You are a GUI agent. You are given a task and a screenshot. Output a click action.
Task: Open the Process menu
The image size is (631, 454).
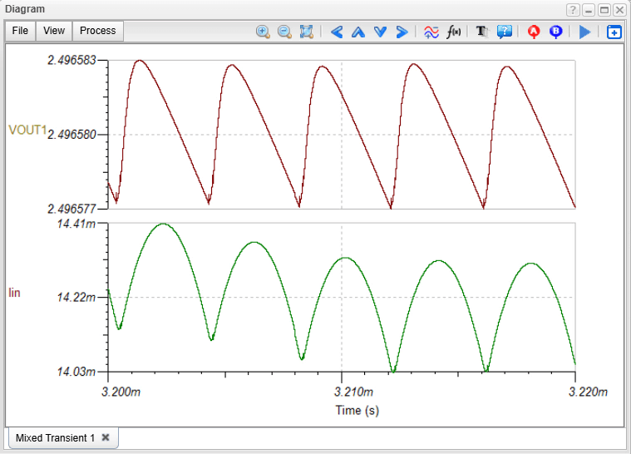pos(98,31)
